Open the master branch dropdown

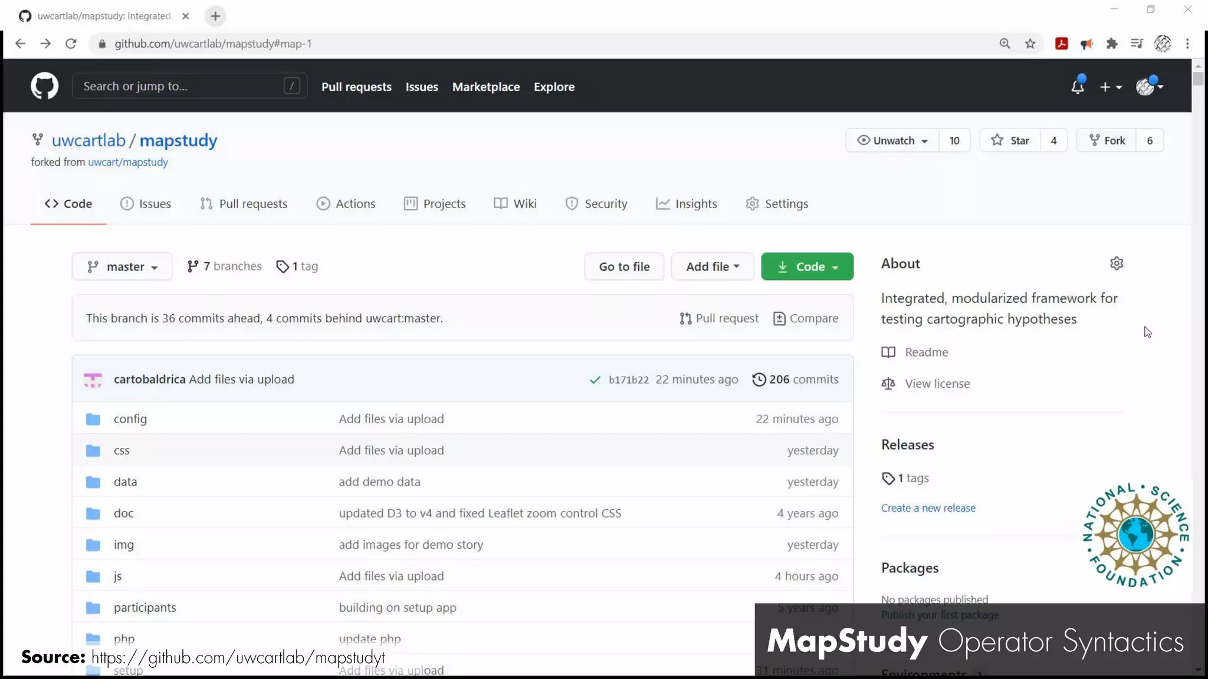click(x=122, y=266)
